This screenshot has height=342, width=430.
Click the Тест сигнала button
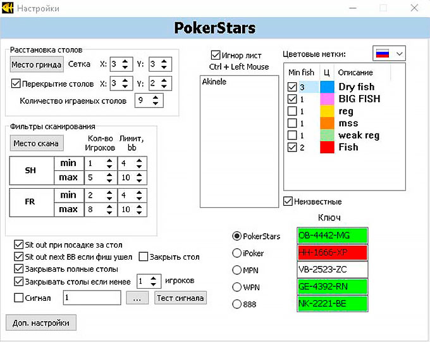[181, 298]
